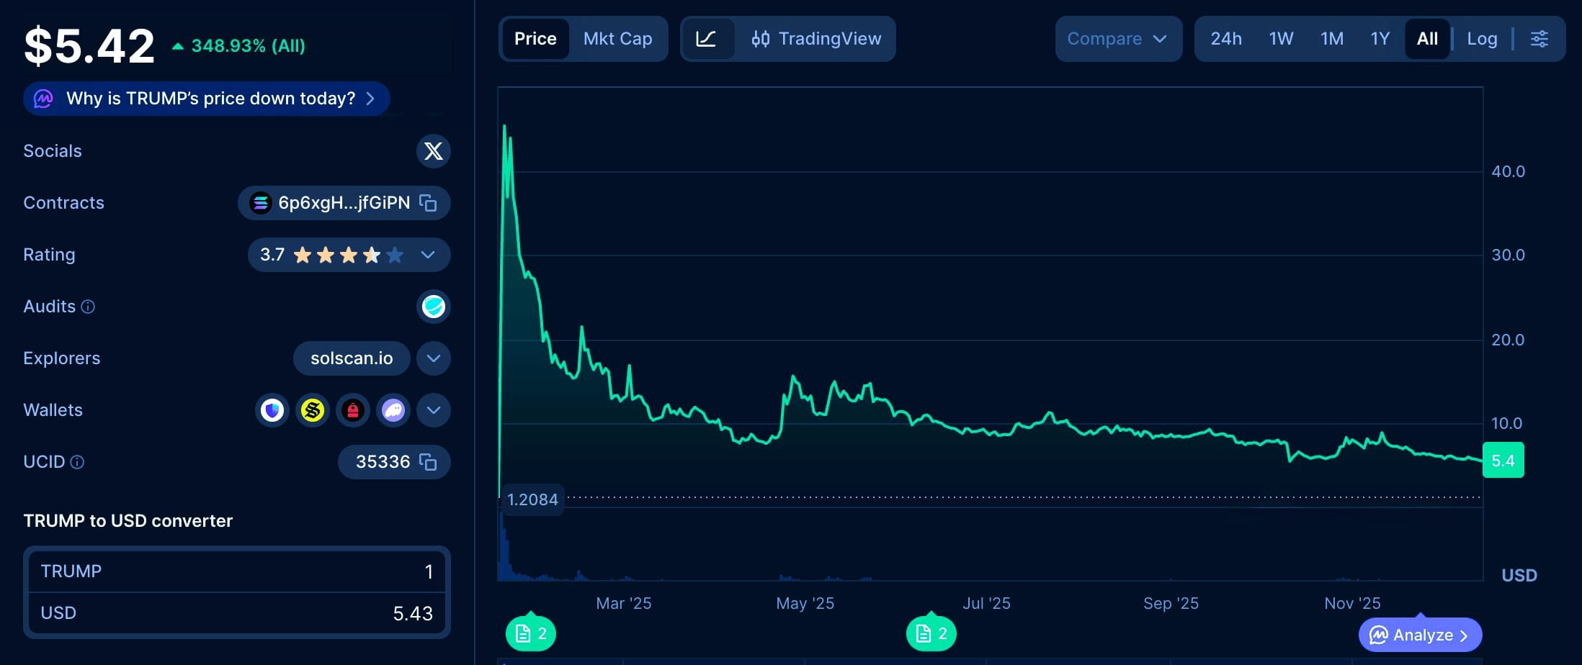Select the All time range
This screenshot has width=1582, height=665.
click(x=1427, y=39)
